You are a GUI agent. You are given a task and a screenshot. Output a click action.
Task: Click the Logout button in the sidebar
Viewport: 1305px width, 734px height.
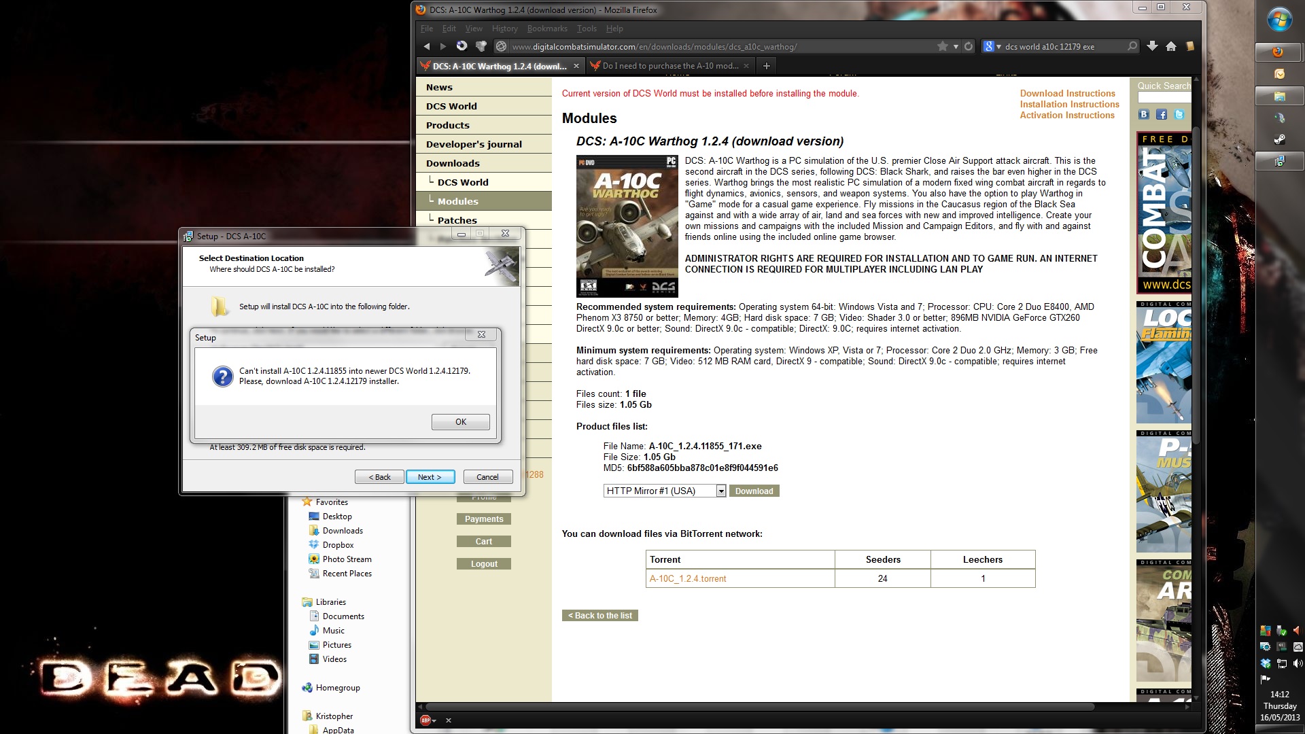(x=484, y=564)
